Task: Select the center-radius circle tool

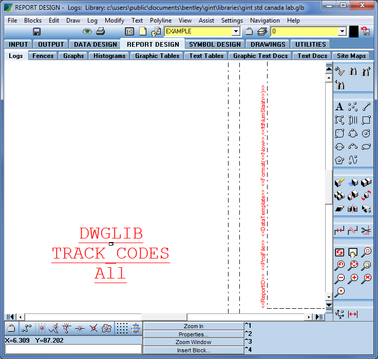Action: (366, 133)
